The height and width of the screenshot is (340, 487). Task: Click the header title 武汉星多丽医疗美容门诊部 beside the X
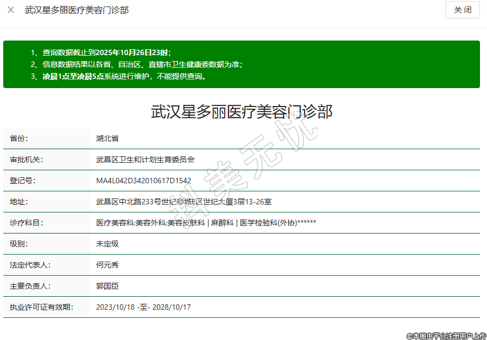(77, 10)
